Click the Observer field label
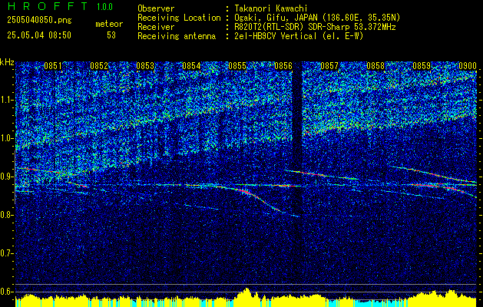This screenshot has height=307, width=483. coord(156,8)
